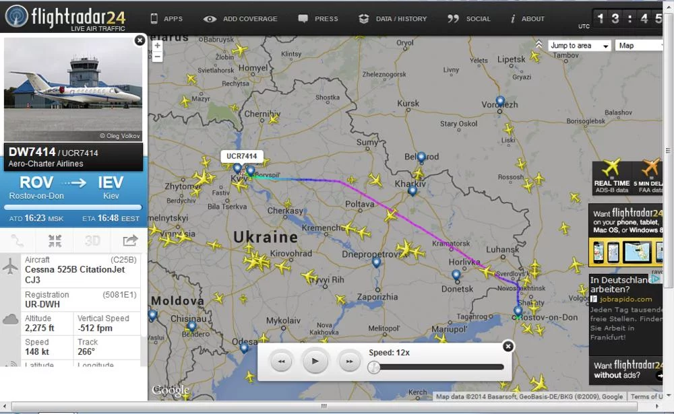Screen dimensions: 674x414
Task: Click the vertical scrollbar on the right
Action: [x=668, y=150]
